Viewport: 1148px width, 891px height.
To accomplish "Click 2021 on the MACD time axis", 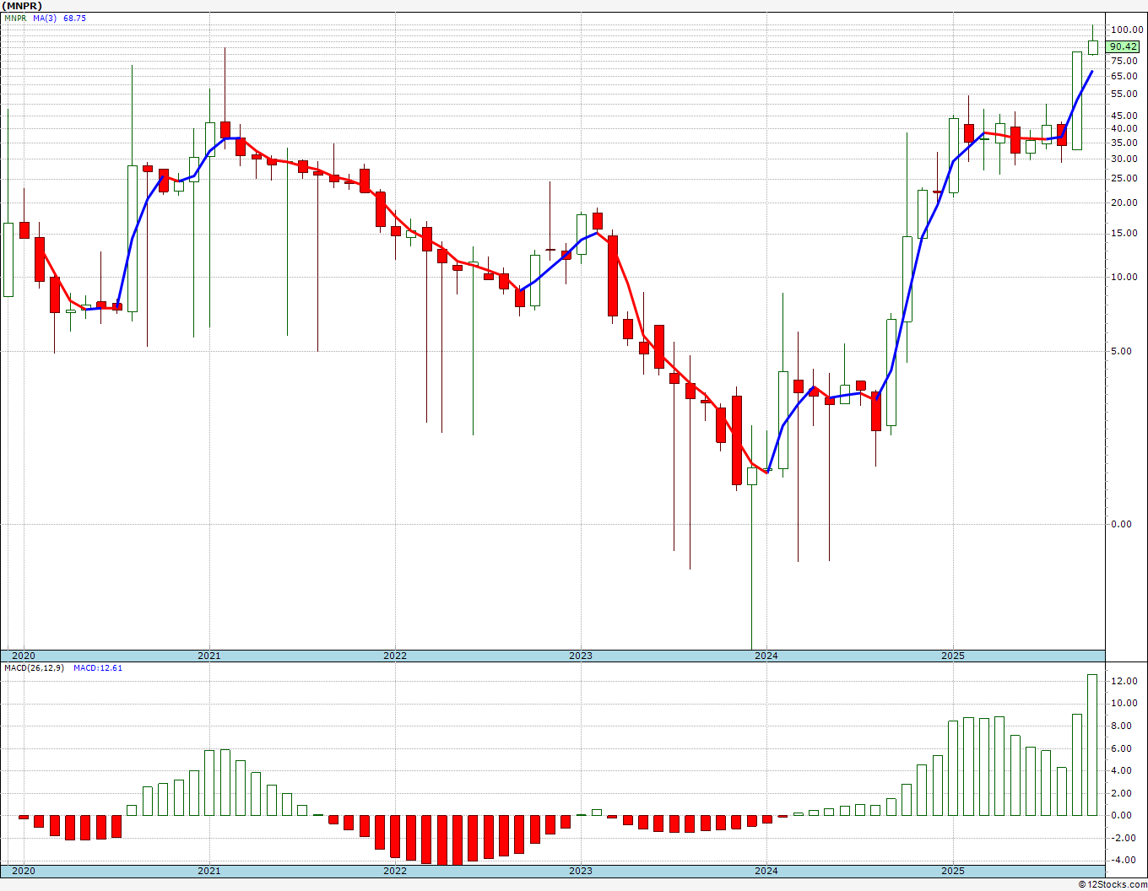I will tap(209, 871).
